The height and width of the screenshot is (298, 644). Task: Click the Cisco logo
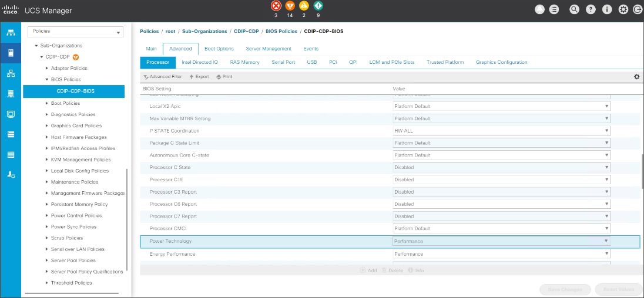click(x=10, y=10)
